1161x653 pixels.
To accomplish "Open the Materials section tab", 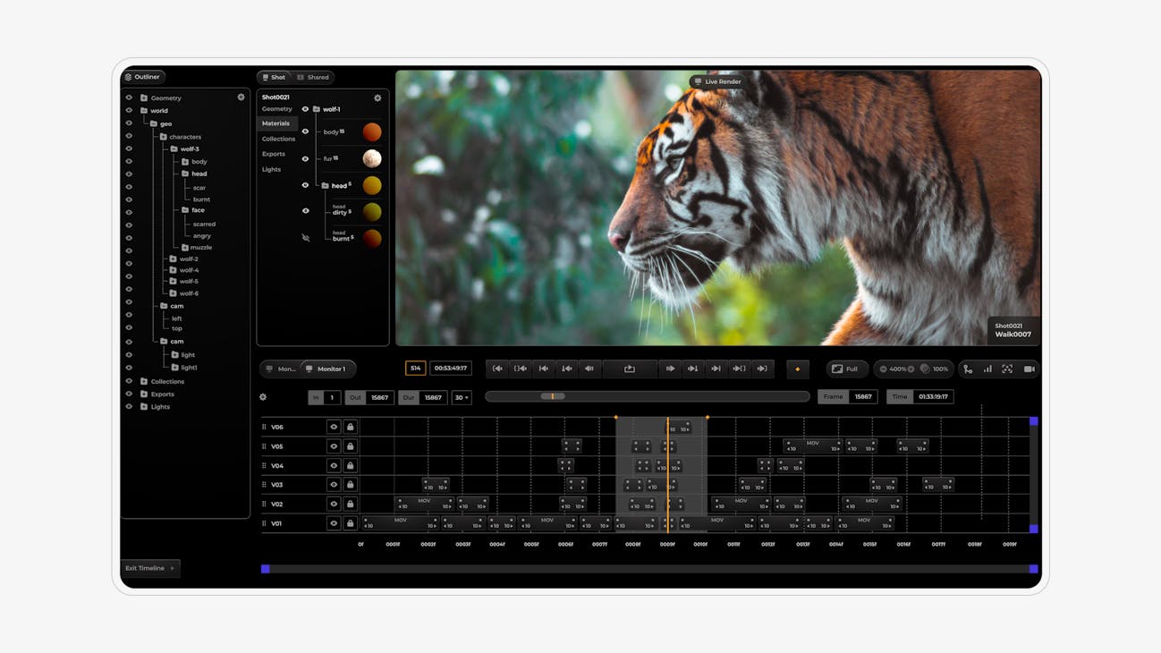I will point(275,123).
